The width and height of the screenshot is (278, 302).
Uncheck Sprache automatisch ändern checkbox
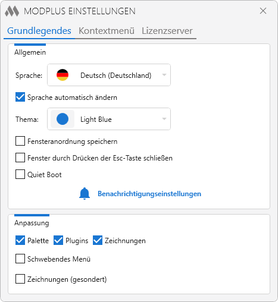[20, 97]
